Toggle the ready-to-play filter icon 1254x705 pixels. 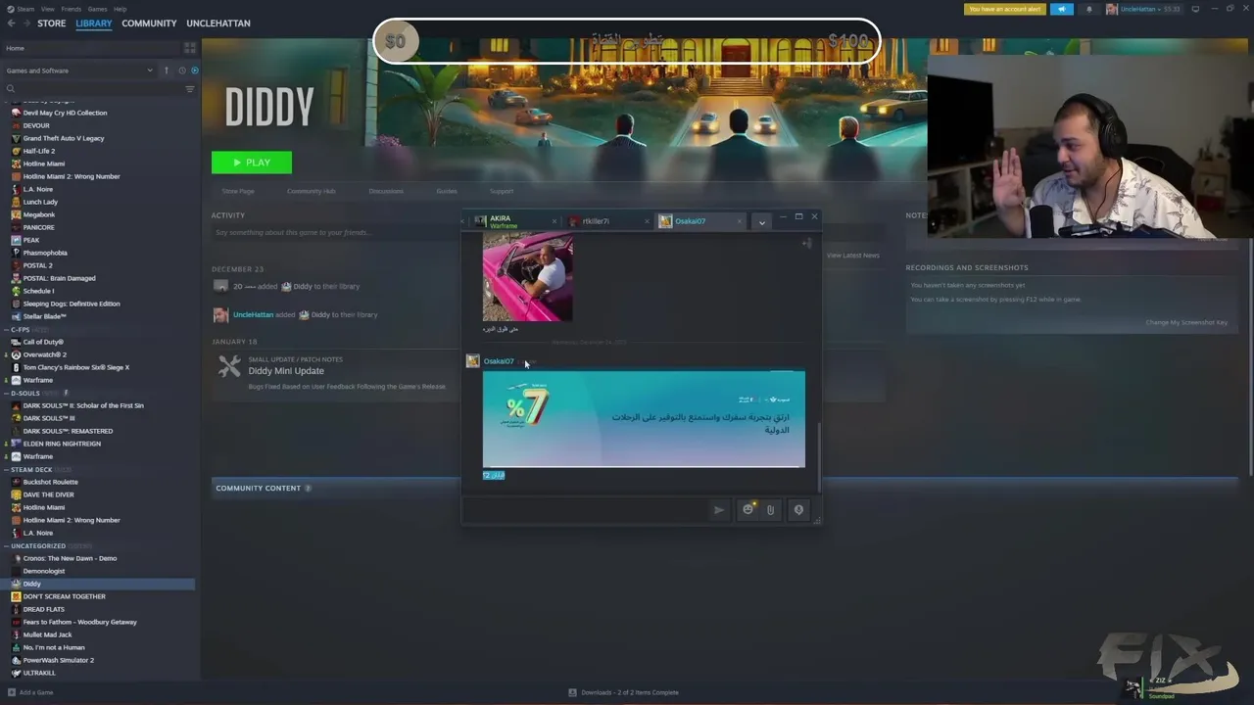pyautogui.click(x=194, y=70)
